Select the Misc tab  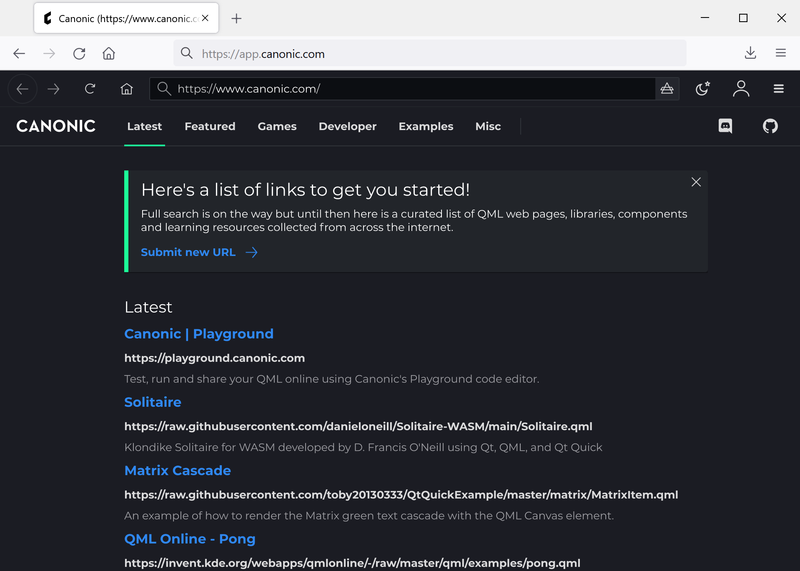click(488, 126)
